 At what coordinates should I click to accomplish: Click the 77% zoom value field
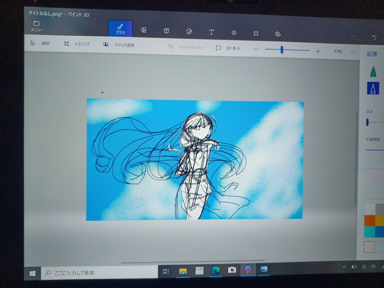(x=338, y=52)
